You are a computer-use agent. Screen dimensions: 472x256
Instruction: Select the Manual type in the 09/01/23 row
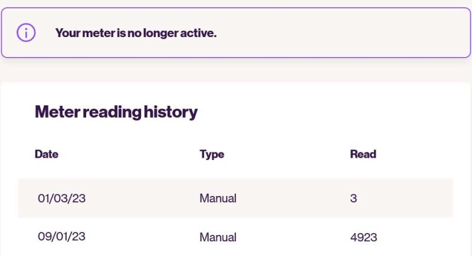click(x=218, y=237)
